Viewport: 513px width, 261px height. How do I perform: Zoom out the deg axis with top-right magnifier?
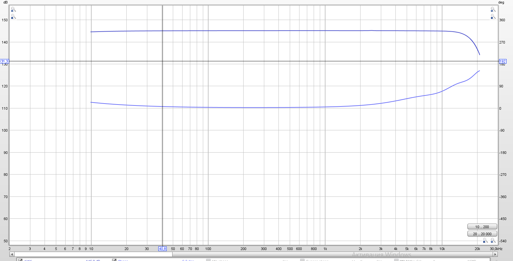coord(493,16)
